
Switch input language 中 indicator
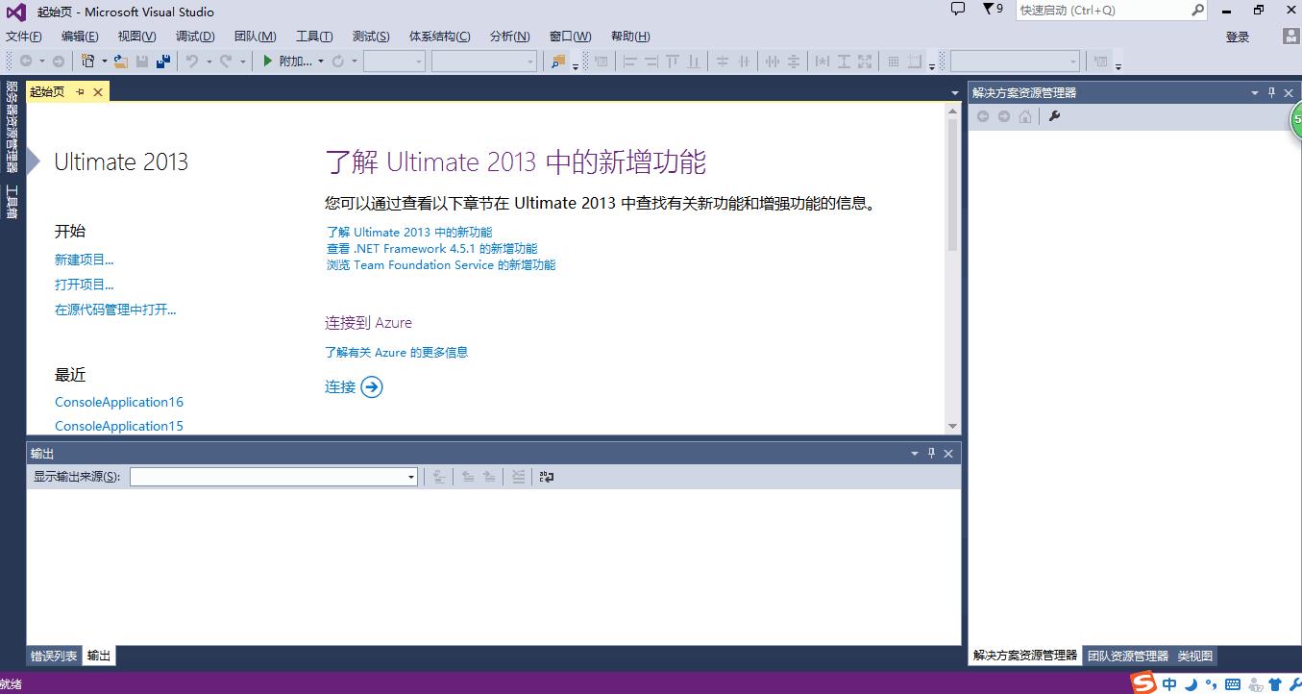click(1169, 684)
